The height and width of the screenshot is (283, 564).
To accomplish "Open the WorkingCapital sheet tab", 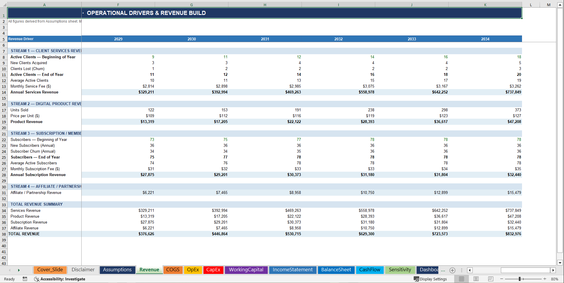I will pos(246,270).
